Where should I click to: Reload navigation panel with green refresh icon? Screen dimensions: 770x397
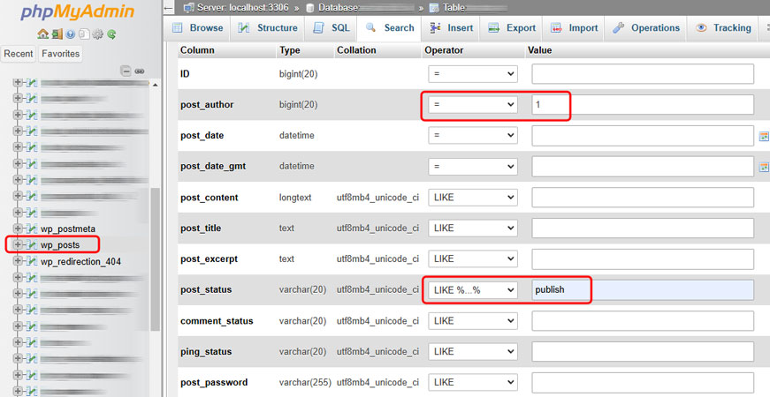112,34
